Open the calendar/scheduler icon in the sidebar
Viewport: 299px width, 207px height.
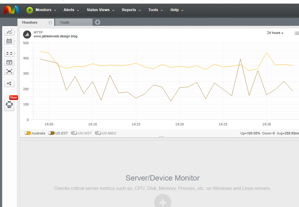pyautogui.click(x=9, y=41)
